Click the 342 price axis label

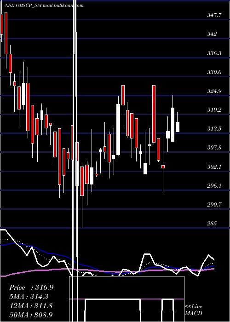coord(212,34)
